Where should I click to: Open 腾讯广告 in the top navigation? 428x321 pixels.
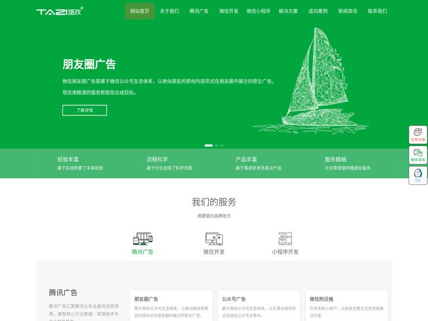coord(199,11)
